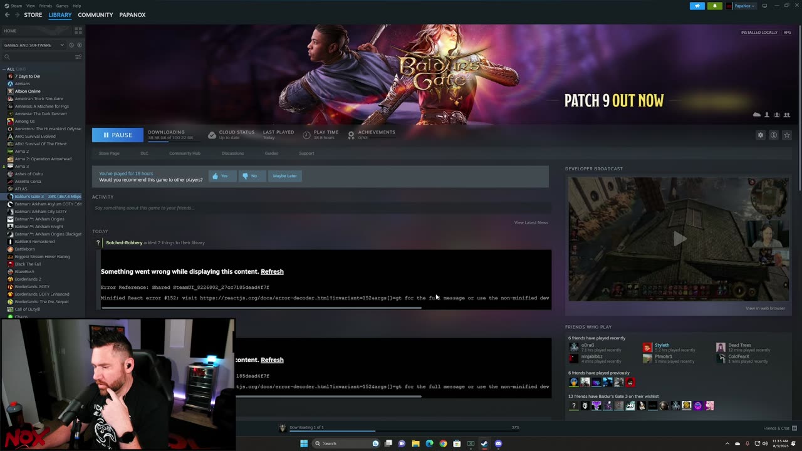Open Friends & Chat panel
802x451 pixels.
(780, 428)
